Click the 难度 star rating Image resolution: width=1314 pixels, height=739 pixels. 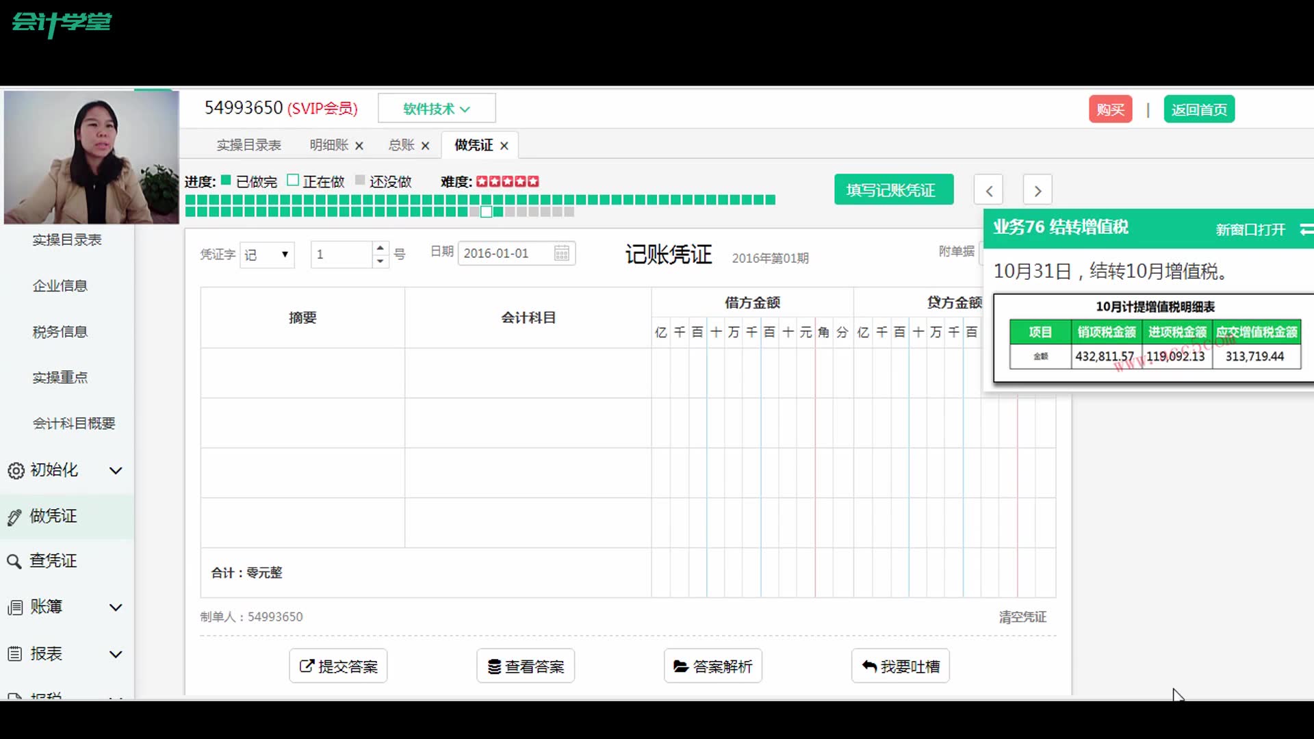pyautogui.click(x=508, y=181)
